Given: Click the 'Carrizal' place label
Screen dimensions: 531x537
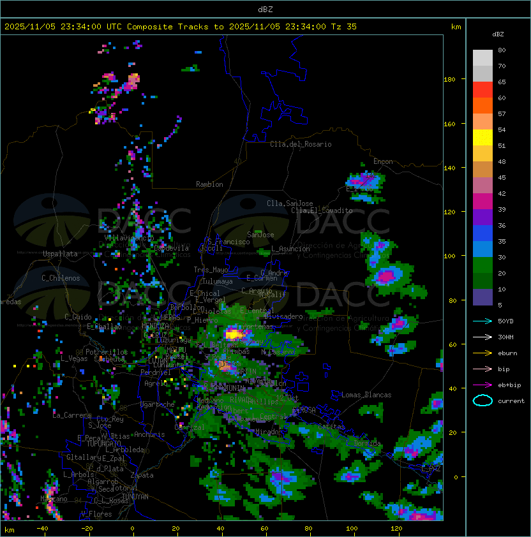Looking at the screenshot, I should pyautogui.click(x=190, y=427).
